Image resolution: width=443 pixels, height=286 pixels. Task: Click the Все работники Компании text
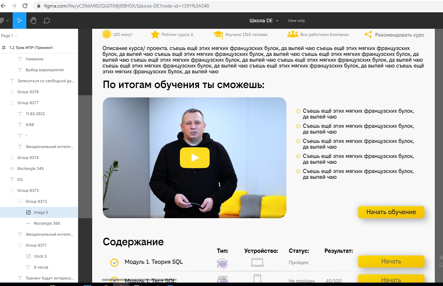tap(324, 35)
